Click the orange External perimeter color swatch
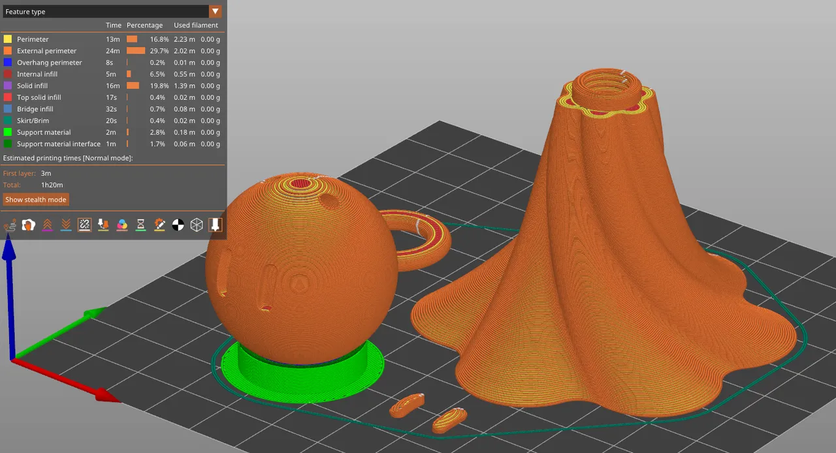The width and height of the screenshot is (836, 453). tap(8, 51)
